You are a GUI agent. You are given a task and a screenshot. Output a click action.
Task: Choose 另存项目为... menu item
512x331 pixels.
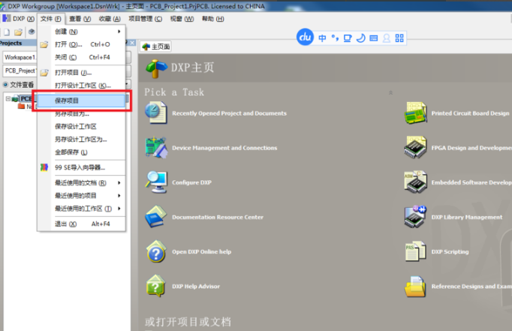81,114
